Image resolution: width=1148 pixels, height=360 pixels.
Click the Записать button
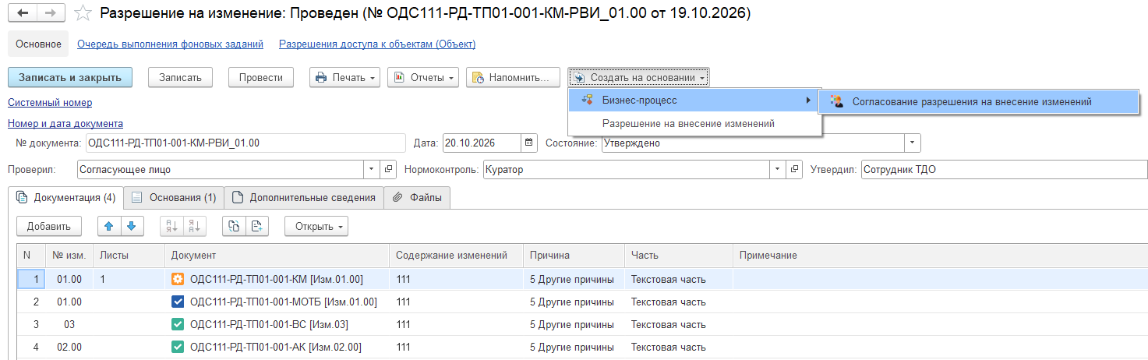(180, 77)
